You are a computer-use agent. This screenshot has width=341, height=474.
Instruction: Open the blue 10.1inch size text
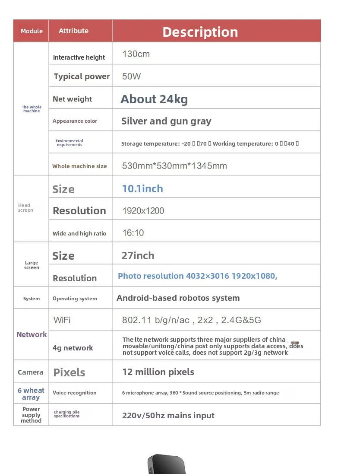click(142, 189)
